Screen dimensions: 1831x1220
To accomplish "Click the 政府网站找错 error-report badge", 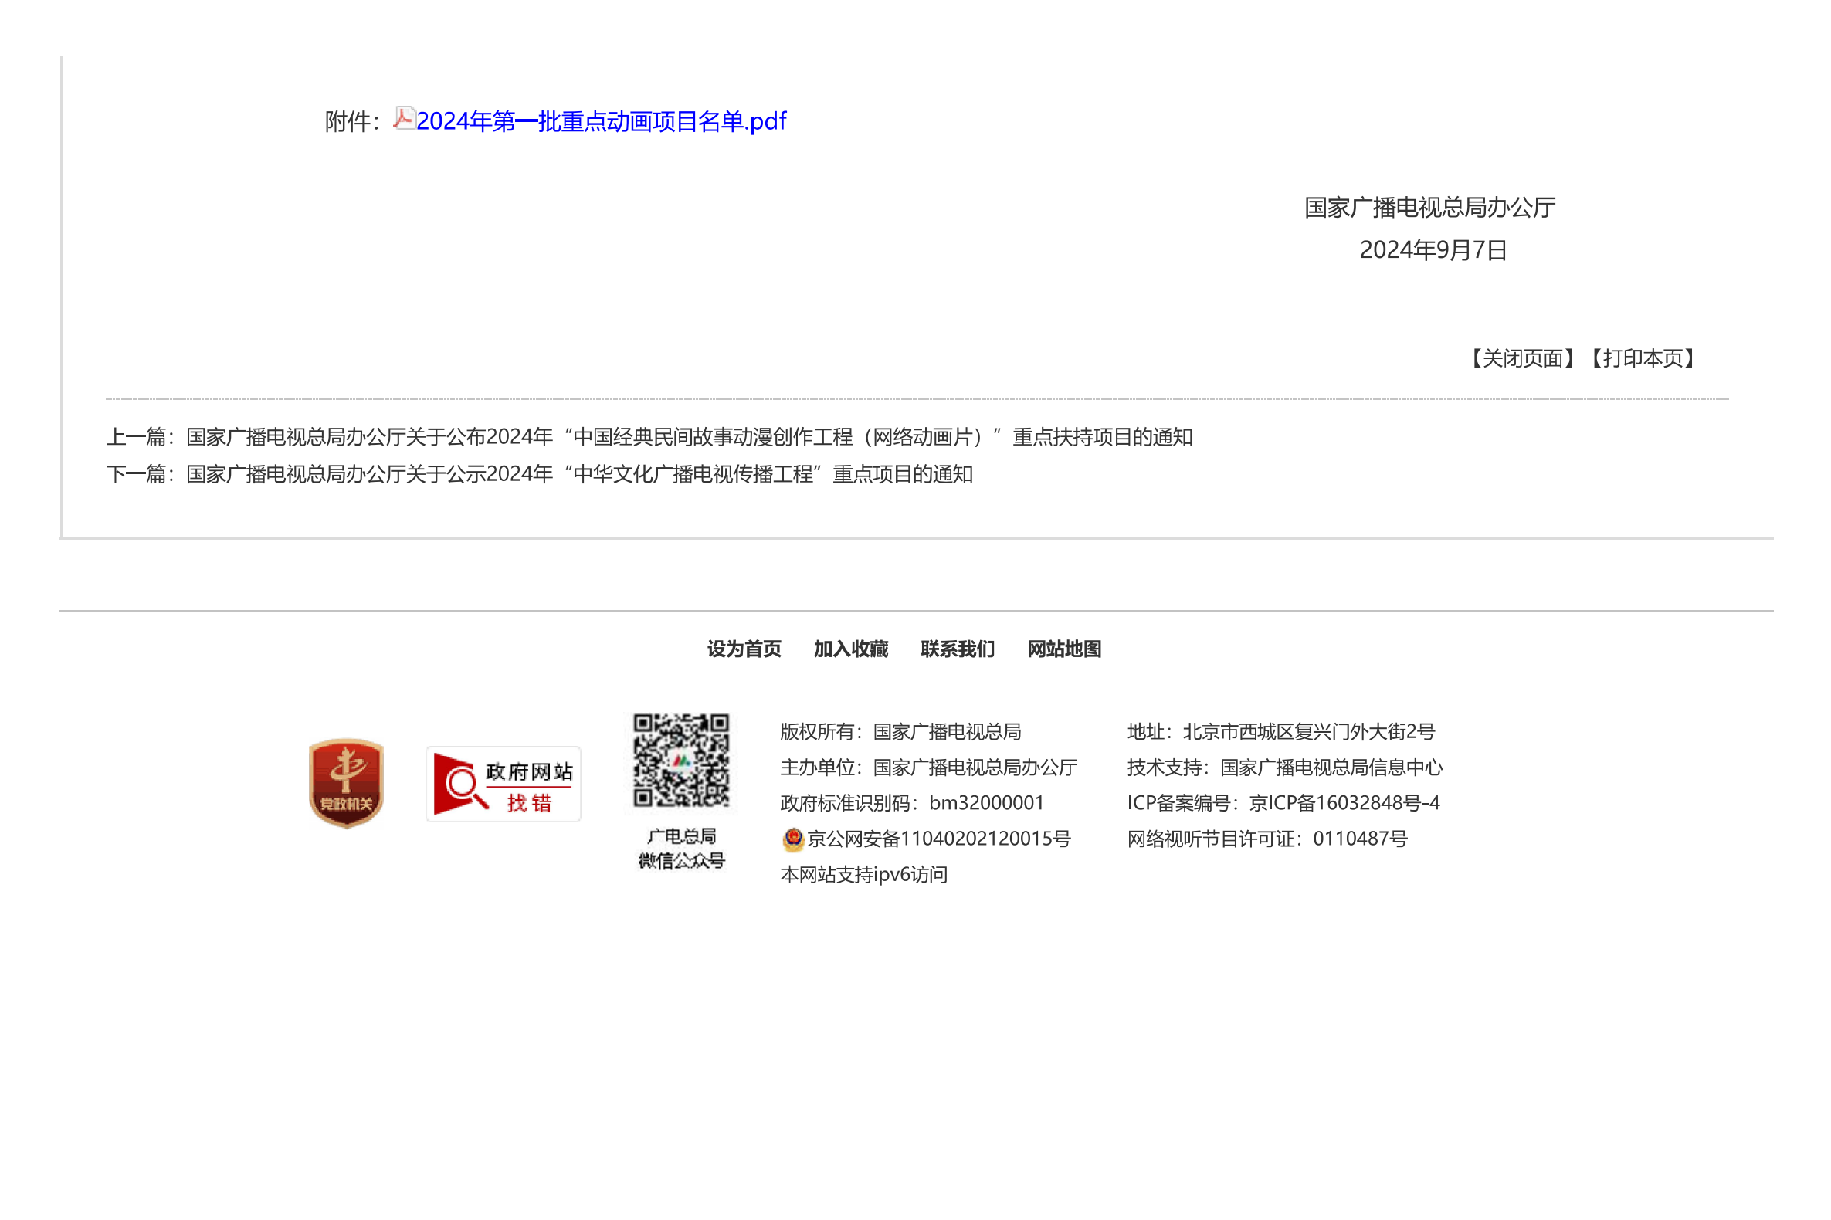I will tap(503, 784).
